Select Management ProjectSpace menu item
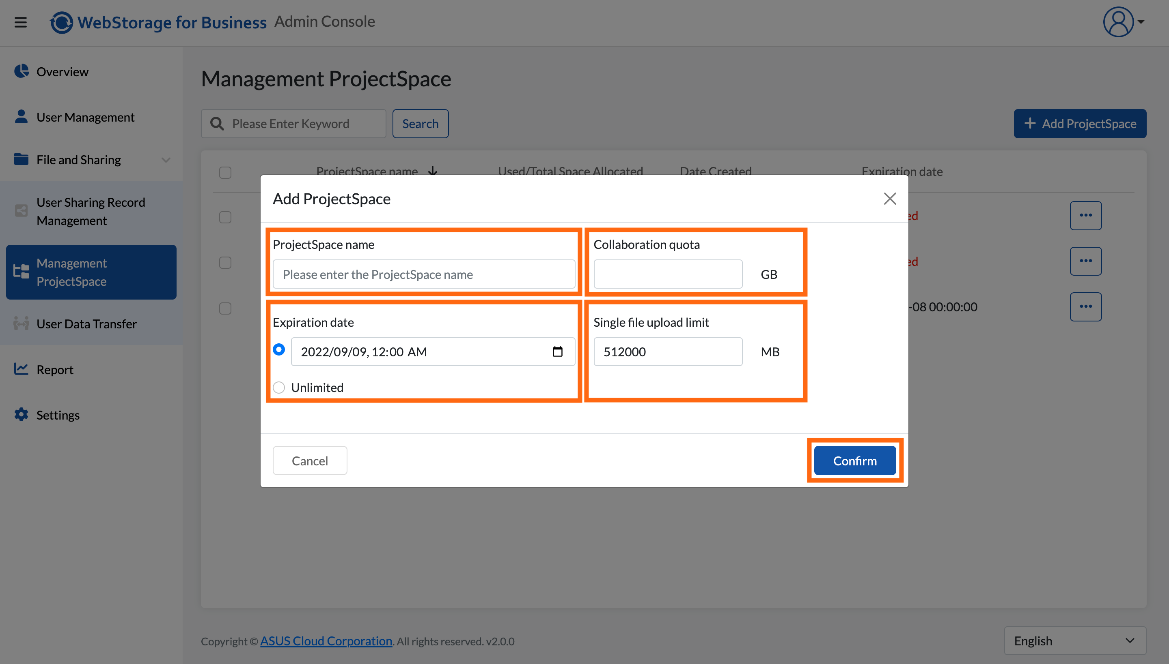Viewport: 1169px width, 664px height. pos(91,272)
